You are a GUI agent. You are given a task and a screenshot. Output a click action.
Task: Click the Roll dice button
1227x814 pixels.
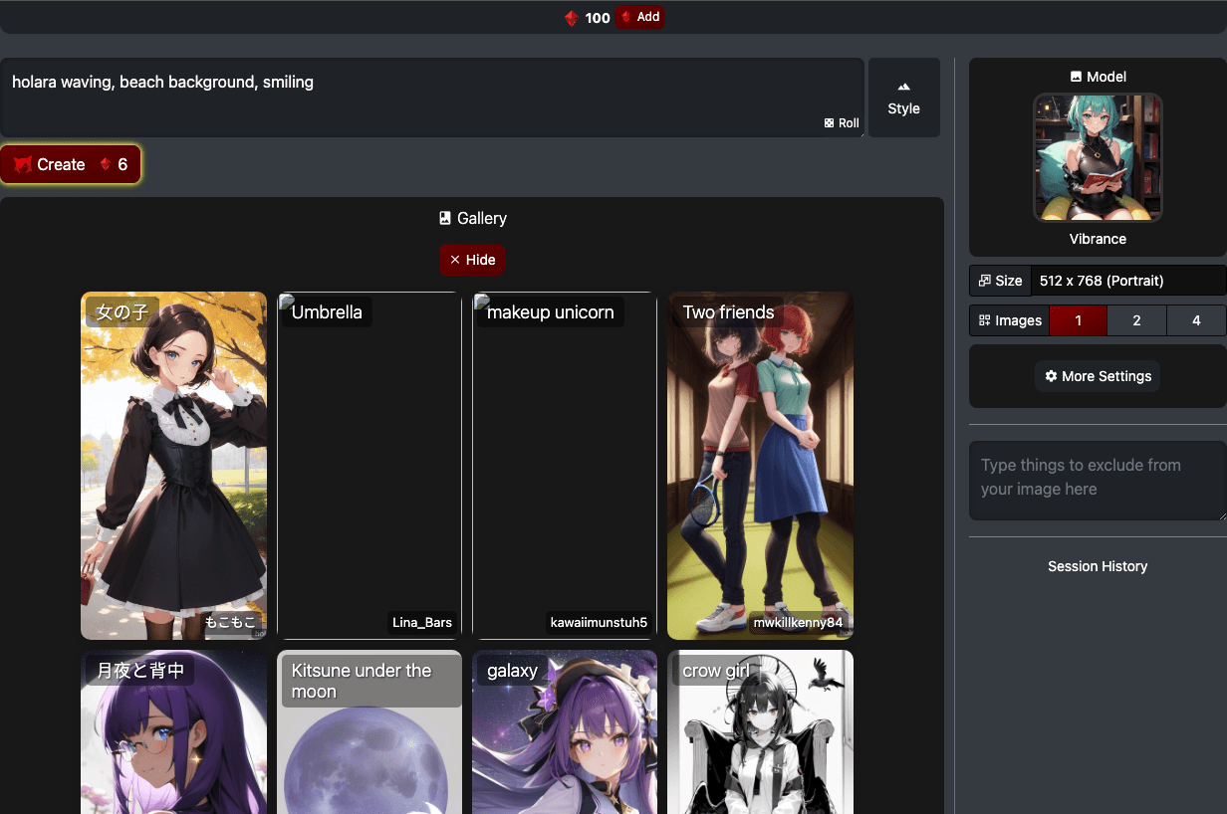(842, 123)
